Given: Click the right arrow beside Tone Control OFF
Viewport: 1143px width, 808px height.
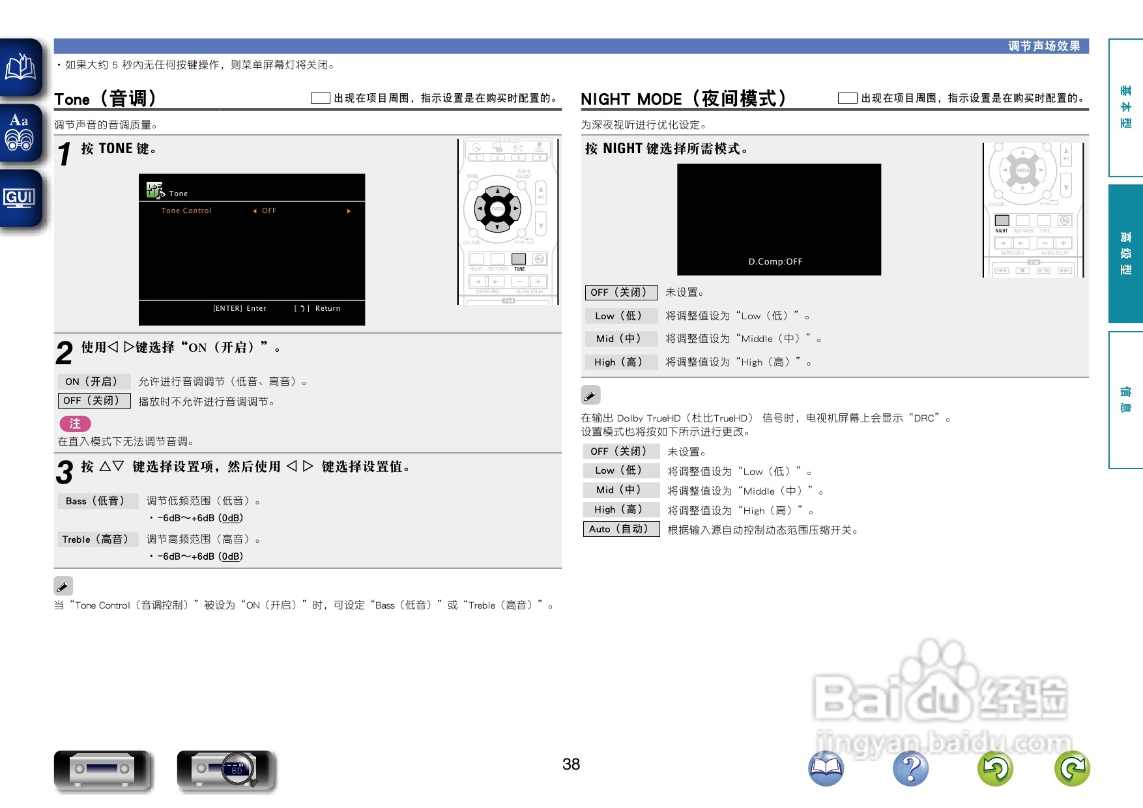Looking at the screenshot, I should coord(349,210).
